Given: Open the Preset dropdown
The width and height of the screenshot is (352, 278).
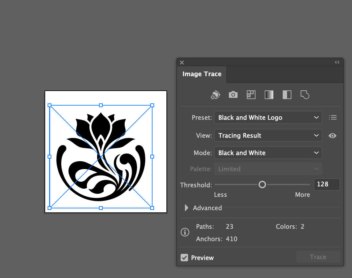Looking at the screenshot, I should [268, 118].
